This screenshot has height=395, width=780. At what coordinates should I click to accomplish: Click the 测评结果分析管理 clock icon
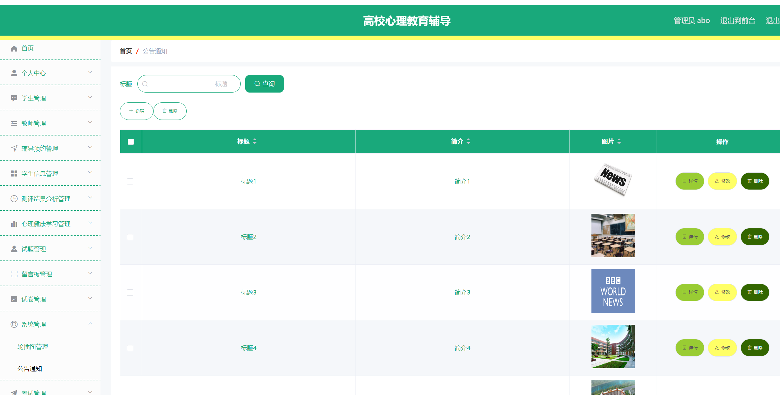[x=14, y=199]
